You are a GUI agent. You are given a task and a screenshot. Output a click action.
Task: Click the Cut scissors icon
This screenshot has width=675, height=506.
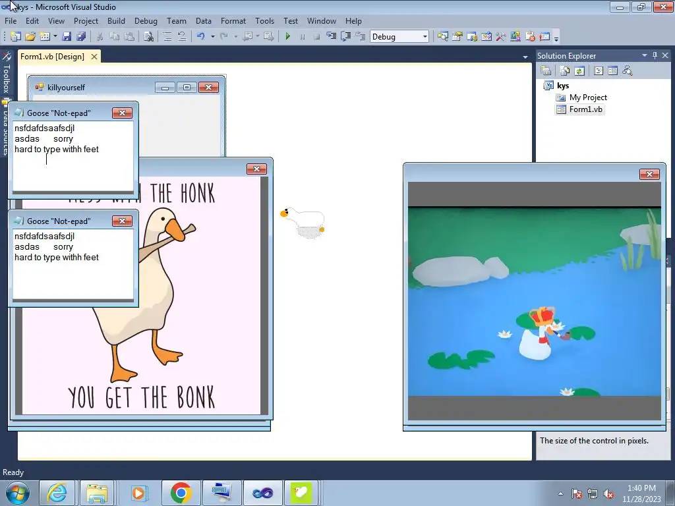tap(100, 37)
